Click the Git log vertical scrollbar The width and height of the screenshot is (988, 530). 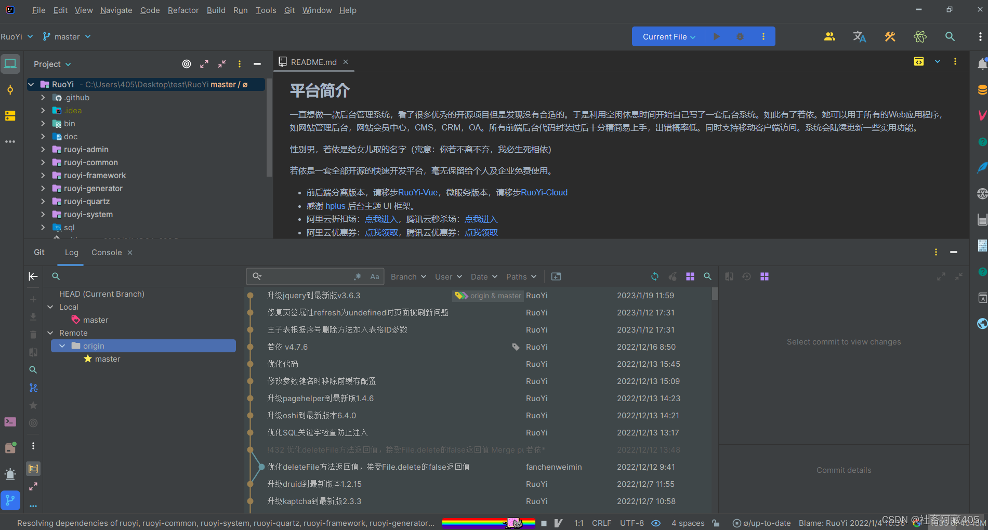715,294
